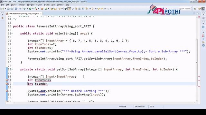The height and width of the screenshot is (115, 206).
Task: Open the Back history dropdown arrow
Action: click(105, 9)
